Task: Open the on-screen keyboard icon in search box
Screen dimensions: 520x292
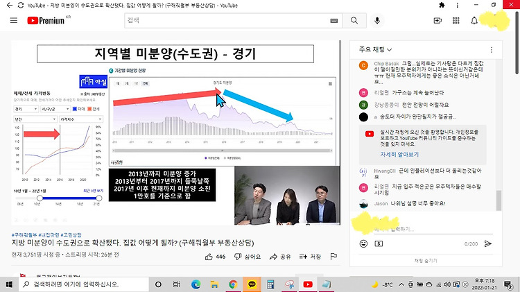Action: pyautogui.click(x=334, y=21)
